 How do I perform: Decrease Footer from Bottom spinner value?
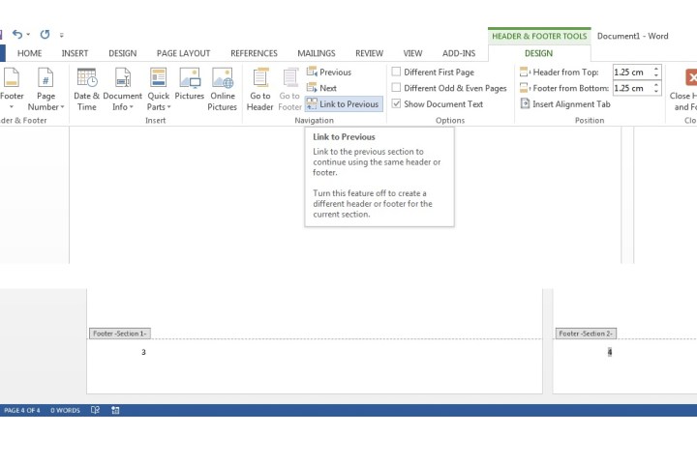(x=656, y=92)
